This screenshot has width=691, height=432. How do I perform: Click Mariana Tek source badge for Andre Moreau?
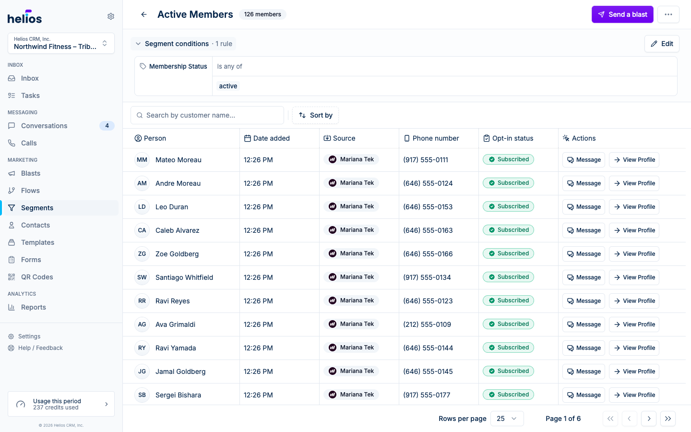coord(351,183)
